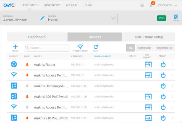Expand Araknis Router row chevron
Viewport: 182px width, 123px height.
pos(172,64)
